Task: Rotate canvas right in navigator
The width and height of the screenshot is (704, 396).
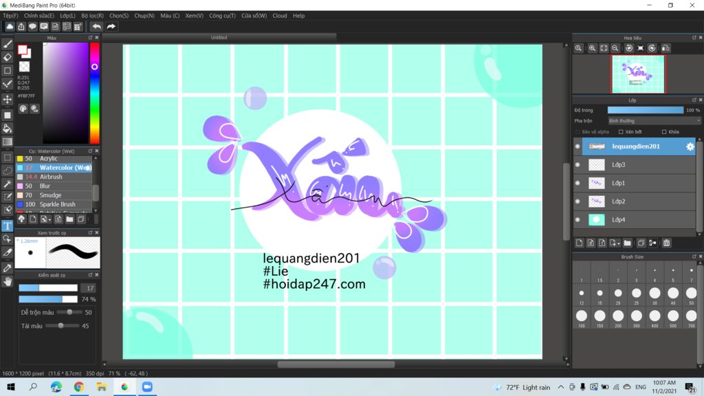Action: tap(652, 48)
